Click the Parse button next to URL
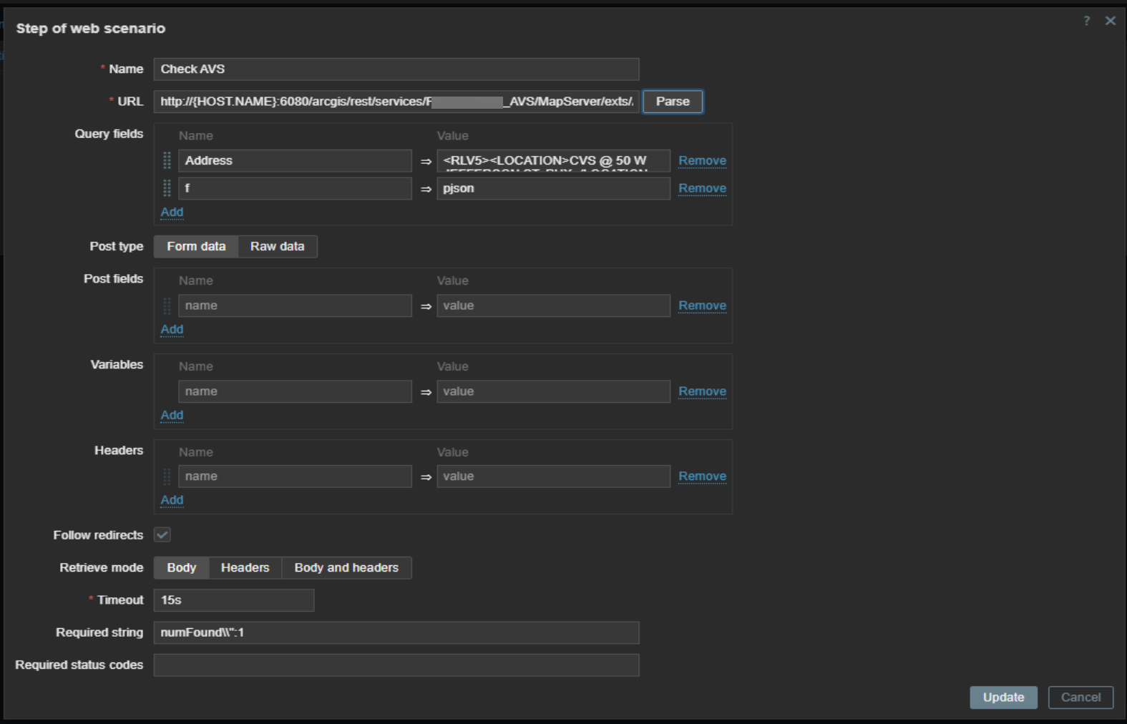 (x=673, y=102)
